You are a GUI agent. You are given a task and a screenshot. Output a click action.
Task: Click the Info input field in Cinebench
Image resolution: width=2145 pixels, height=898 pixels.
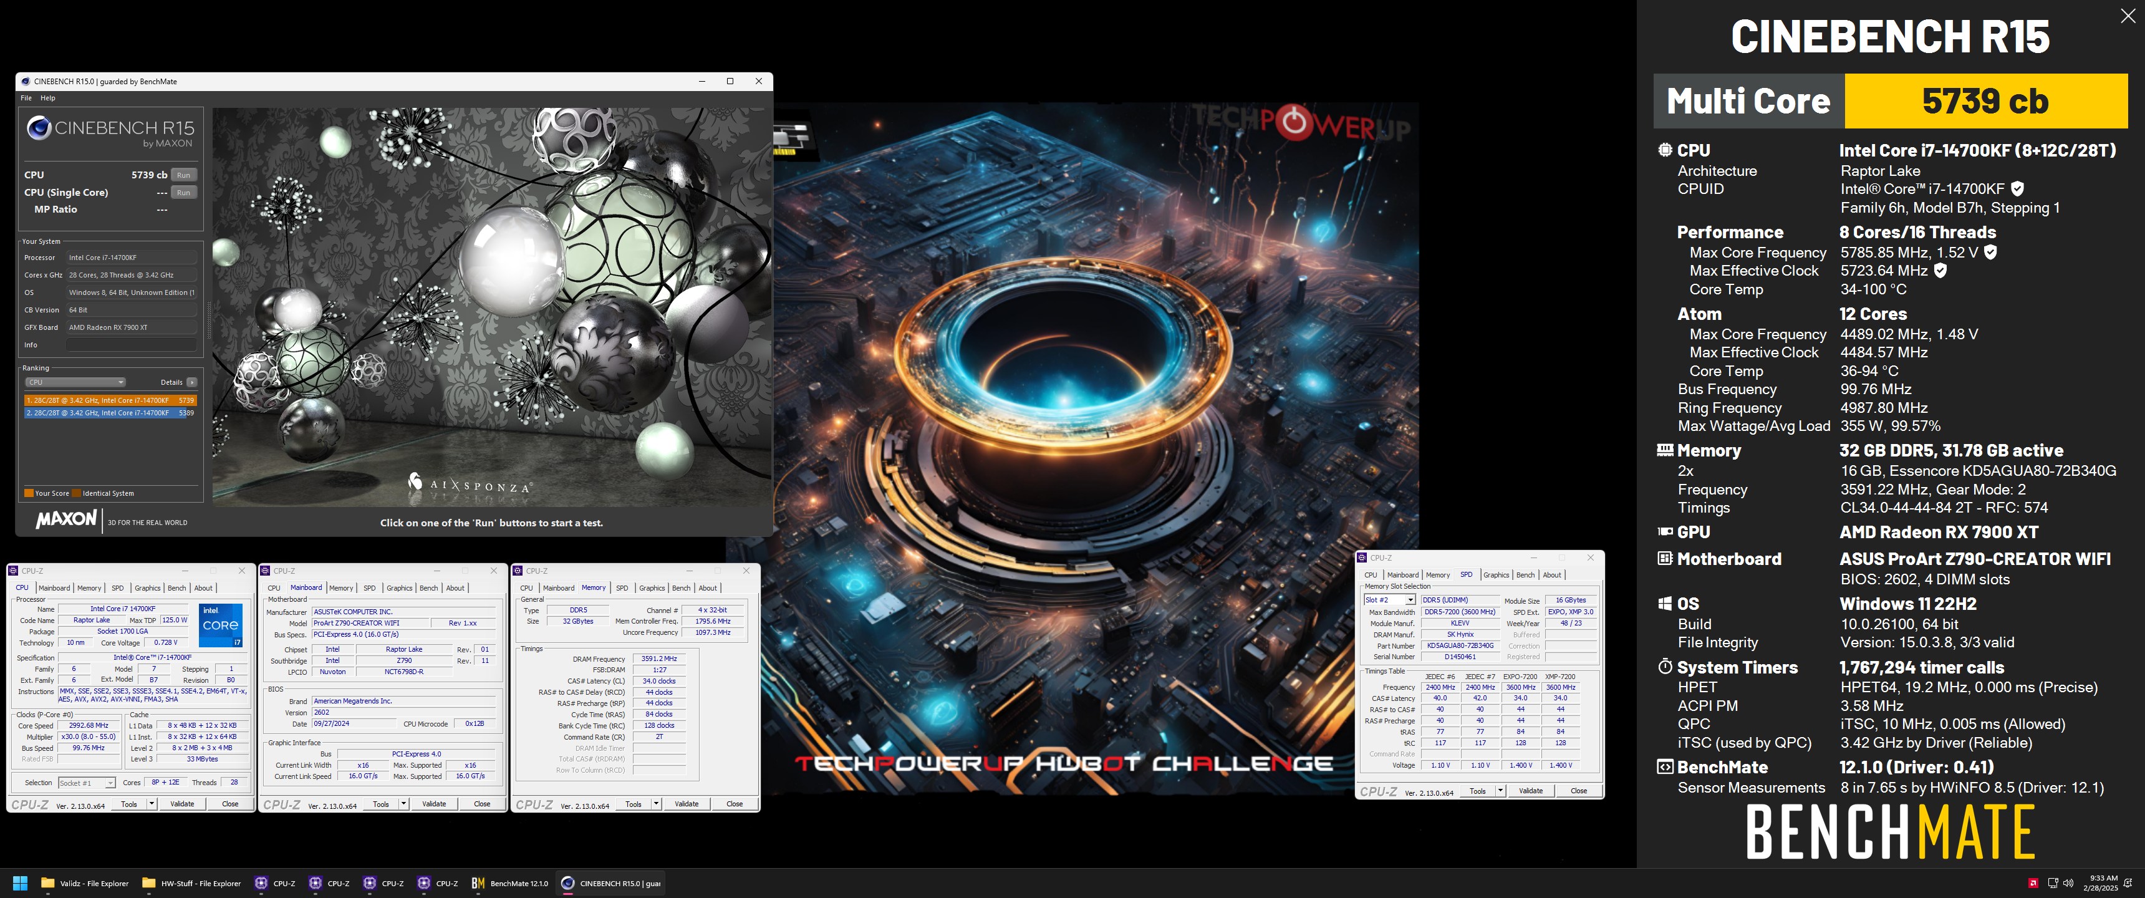tap(132, 345)
